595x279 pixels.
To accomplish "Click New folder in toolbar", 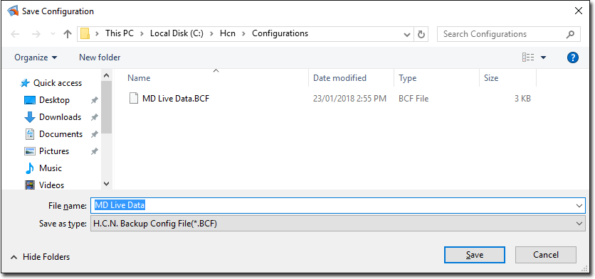I will point(100,58).
